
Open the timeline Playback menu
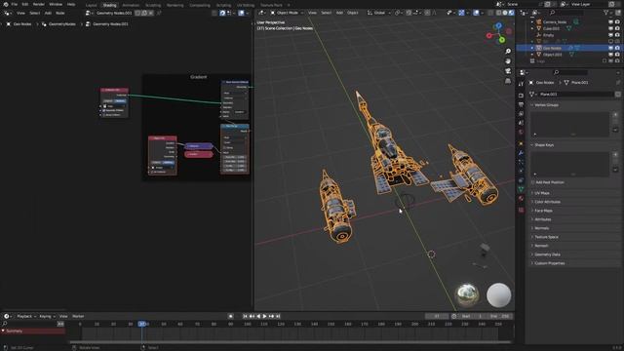(26, 316)
